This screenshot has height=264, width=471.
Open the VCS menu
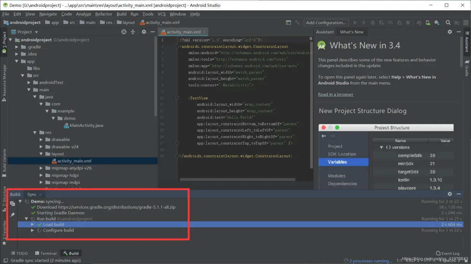click(x=162, y=14)
